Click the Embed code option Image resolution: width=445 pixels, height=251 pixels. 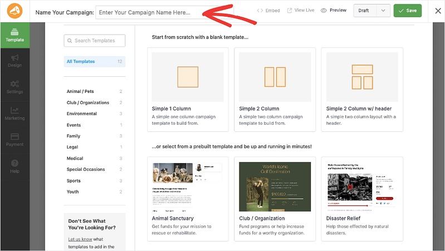[268, 11]
